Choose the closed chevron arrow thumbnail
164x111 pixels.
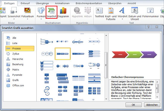(78, 54)
